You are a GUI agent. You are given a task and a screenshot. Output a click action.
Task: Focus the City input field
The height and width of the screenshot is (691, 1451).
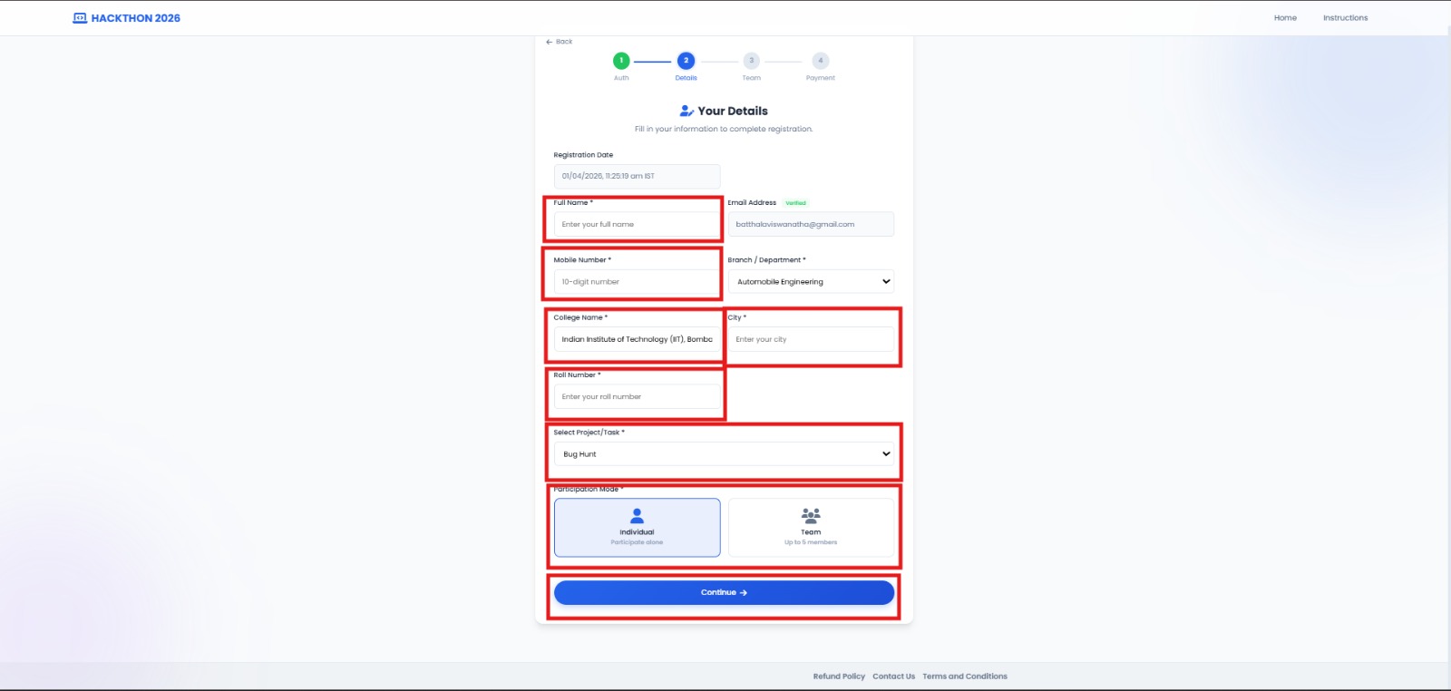[811, 339]
